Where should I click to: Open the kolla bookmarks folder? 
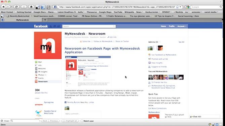81,12
